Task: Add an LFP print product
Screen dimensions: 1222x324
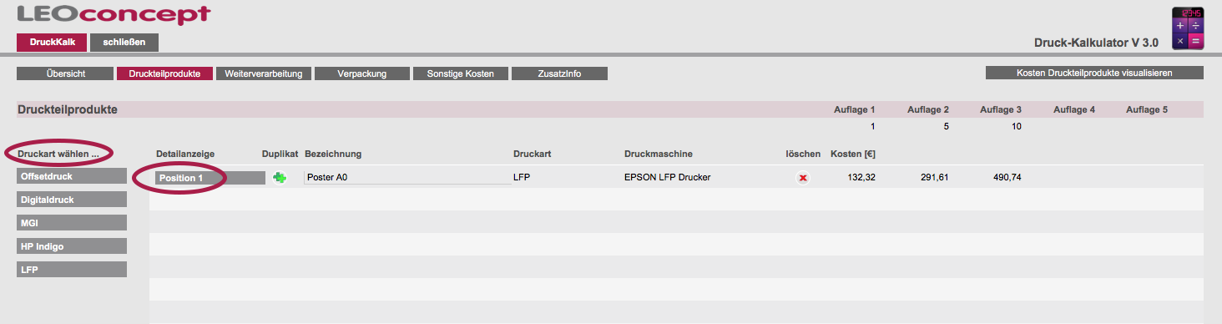Action: coord(72,270)
